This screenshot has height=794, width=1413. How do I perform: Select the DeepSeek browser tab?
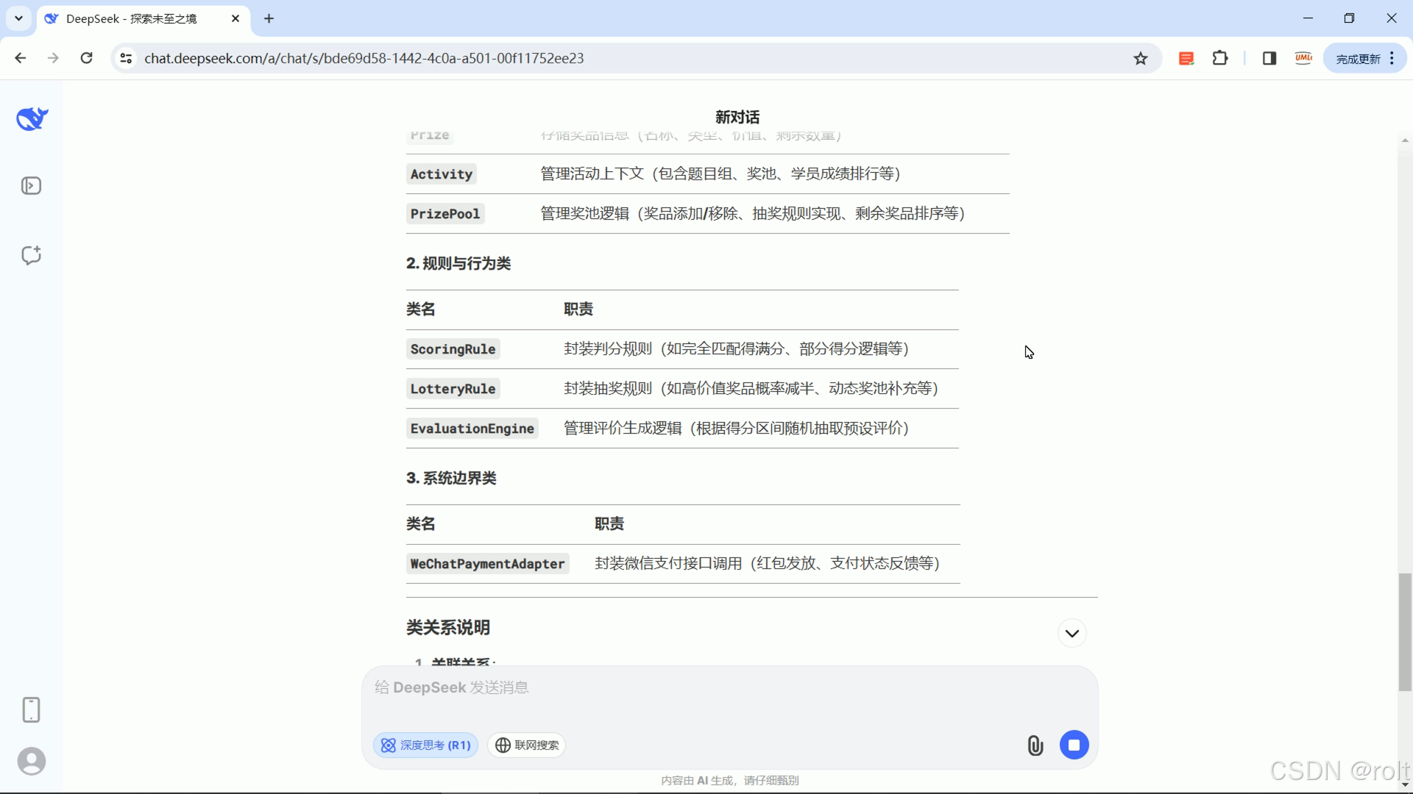coord(132,18)
